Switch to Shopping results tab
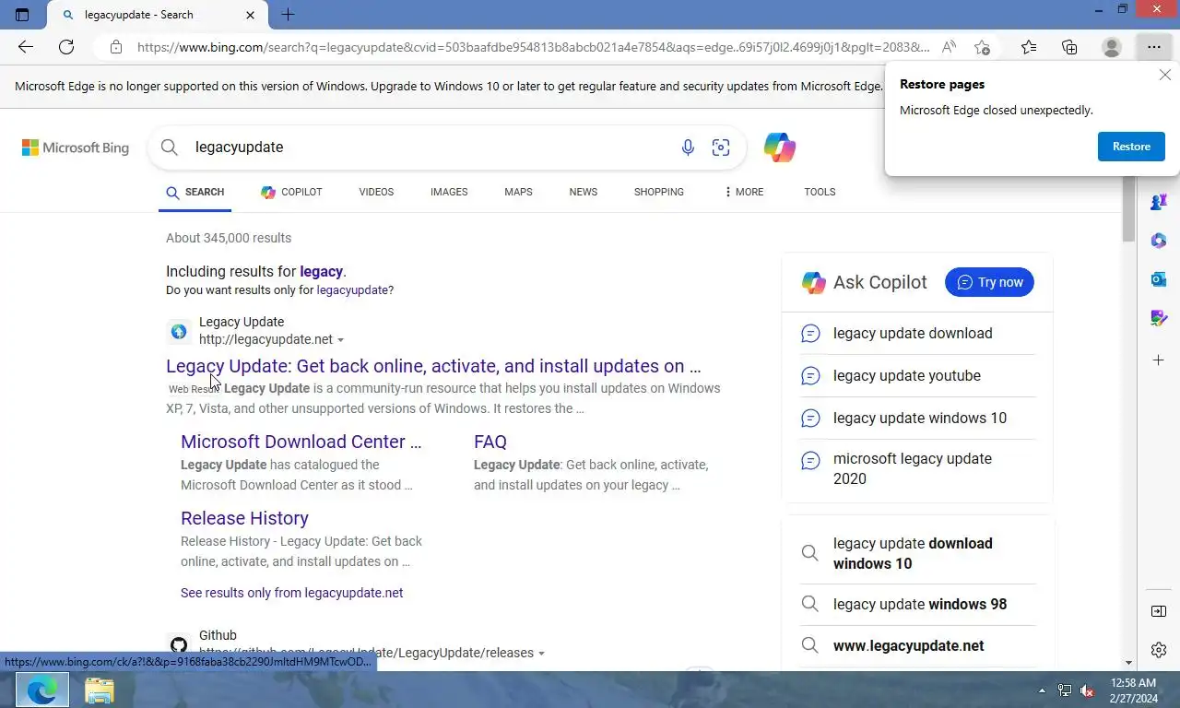Viewport: 1180px width, 708px height. click(659, 192)
